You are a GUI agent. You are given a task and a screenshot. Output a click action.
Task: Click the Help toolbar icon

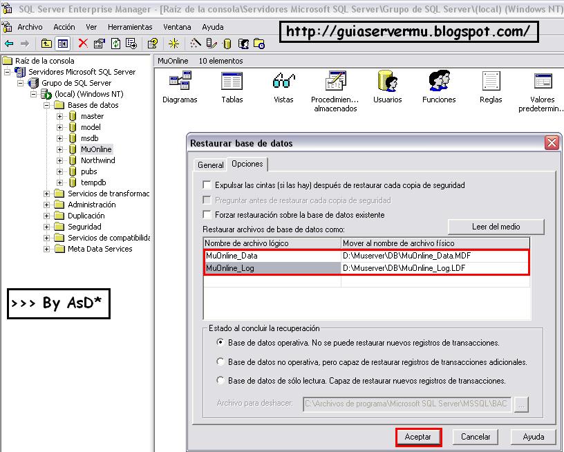click(153, 44)
